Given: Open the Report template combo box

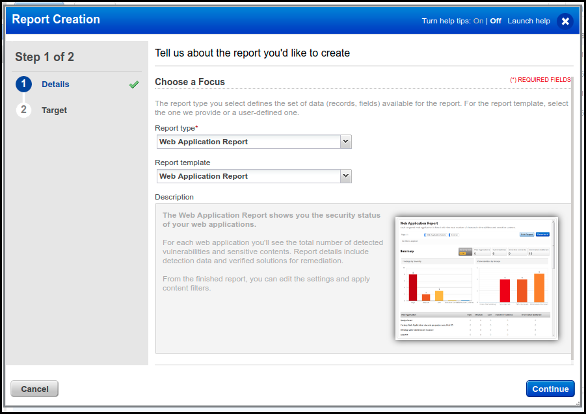Looking at the screenshot, I should (x=254, y=176).
